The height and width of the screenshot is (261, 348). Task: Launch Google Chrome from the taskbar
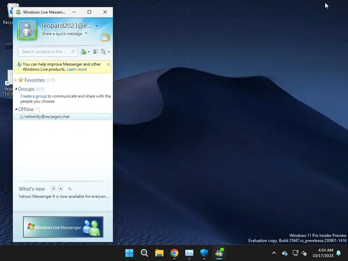[174, 253]
